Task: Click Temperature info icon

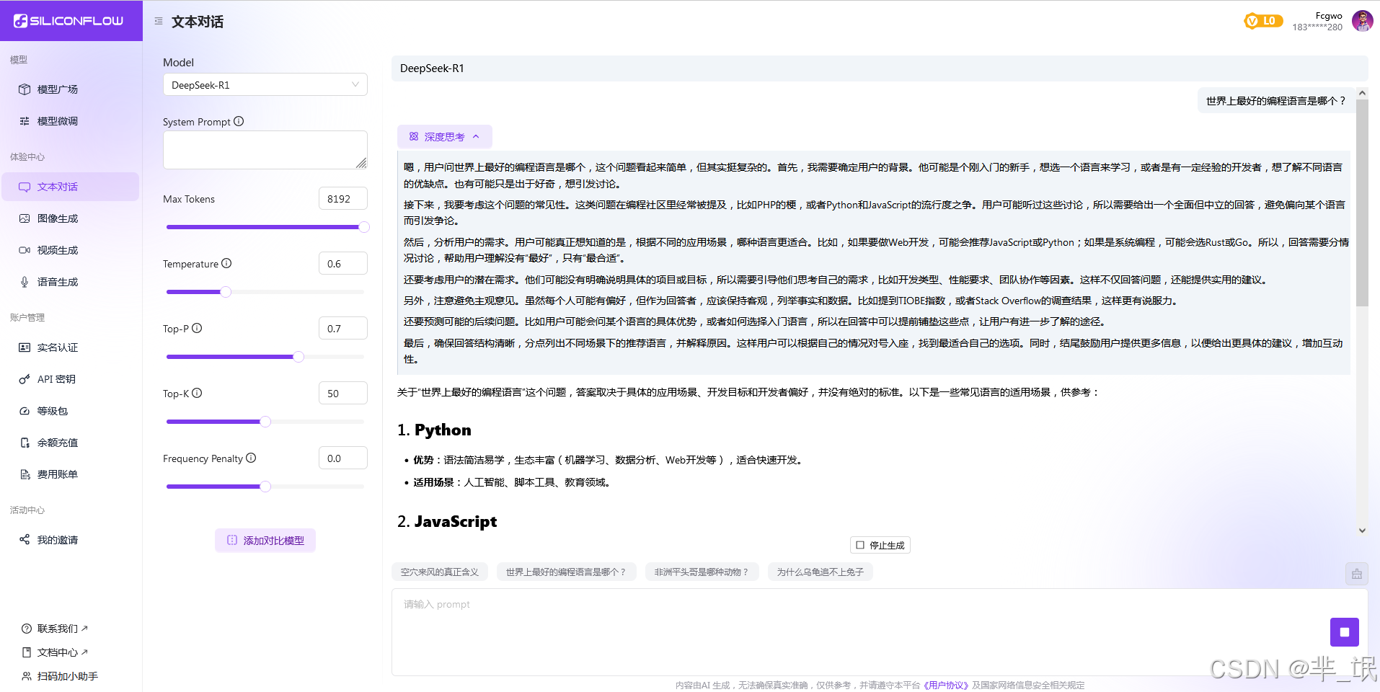Action: [x=226, y=263]
